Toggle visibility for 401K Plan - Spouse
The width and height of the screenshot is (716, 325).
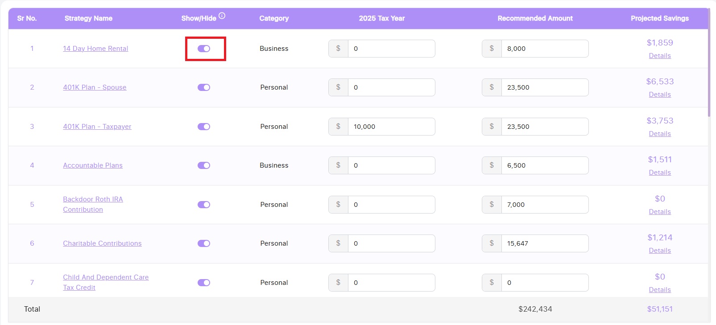(x=204, y=87)
